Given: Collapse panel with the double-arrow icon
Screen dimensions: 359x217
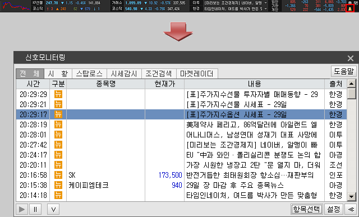Looking at the screenshot, I should click(351, 209).
